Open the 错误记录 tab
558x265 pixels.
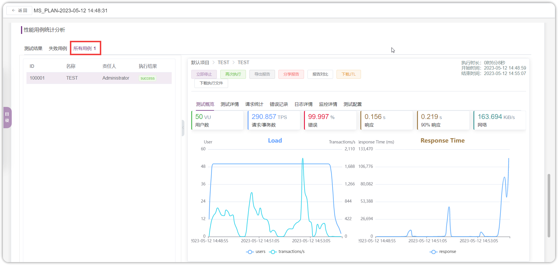pyautogui.click(x=279, y=104)
